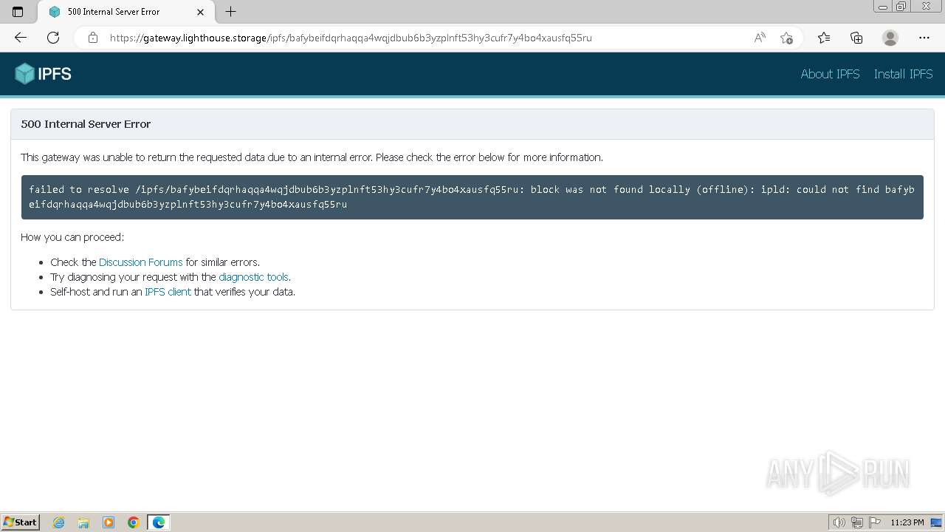
Task: Click the failed to resolve error message
Action: (x=472, y=197)
